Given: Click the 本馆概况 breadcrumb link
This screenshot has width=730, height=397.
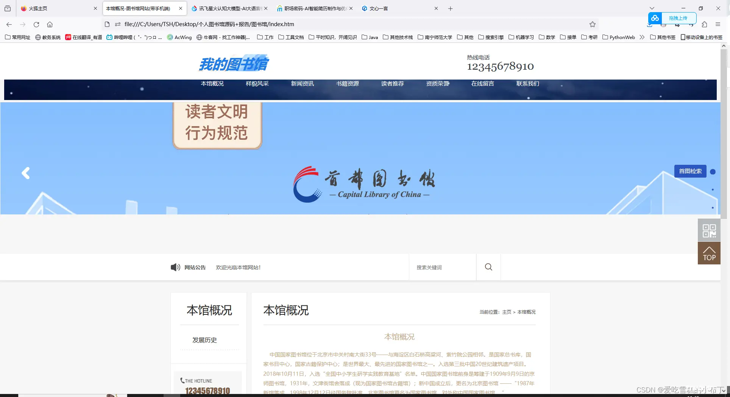Looking at the screenshot, I should pyautogui.click(x=526, y=312).
